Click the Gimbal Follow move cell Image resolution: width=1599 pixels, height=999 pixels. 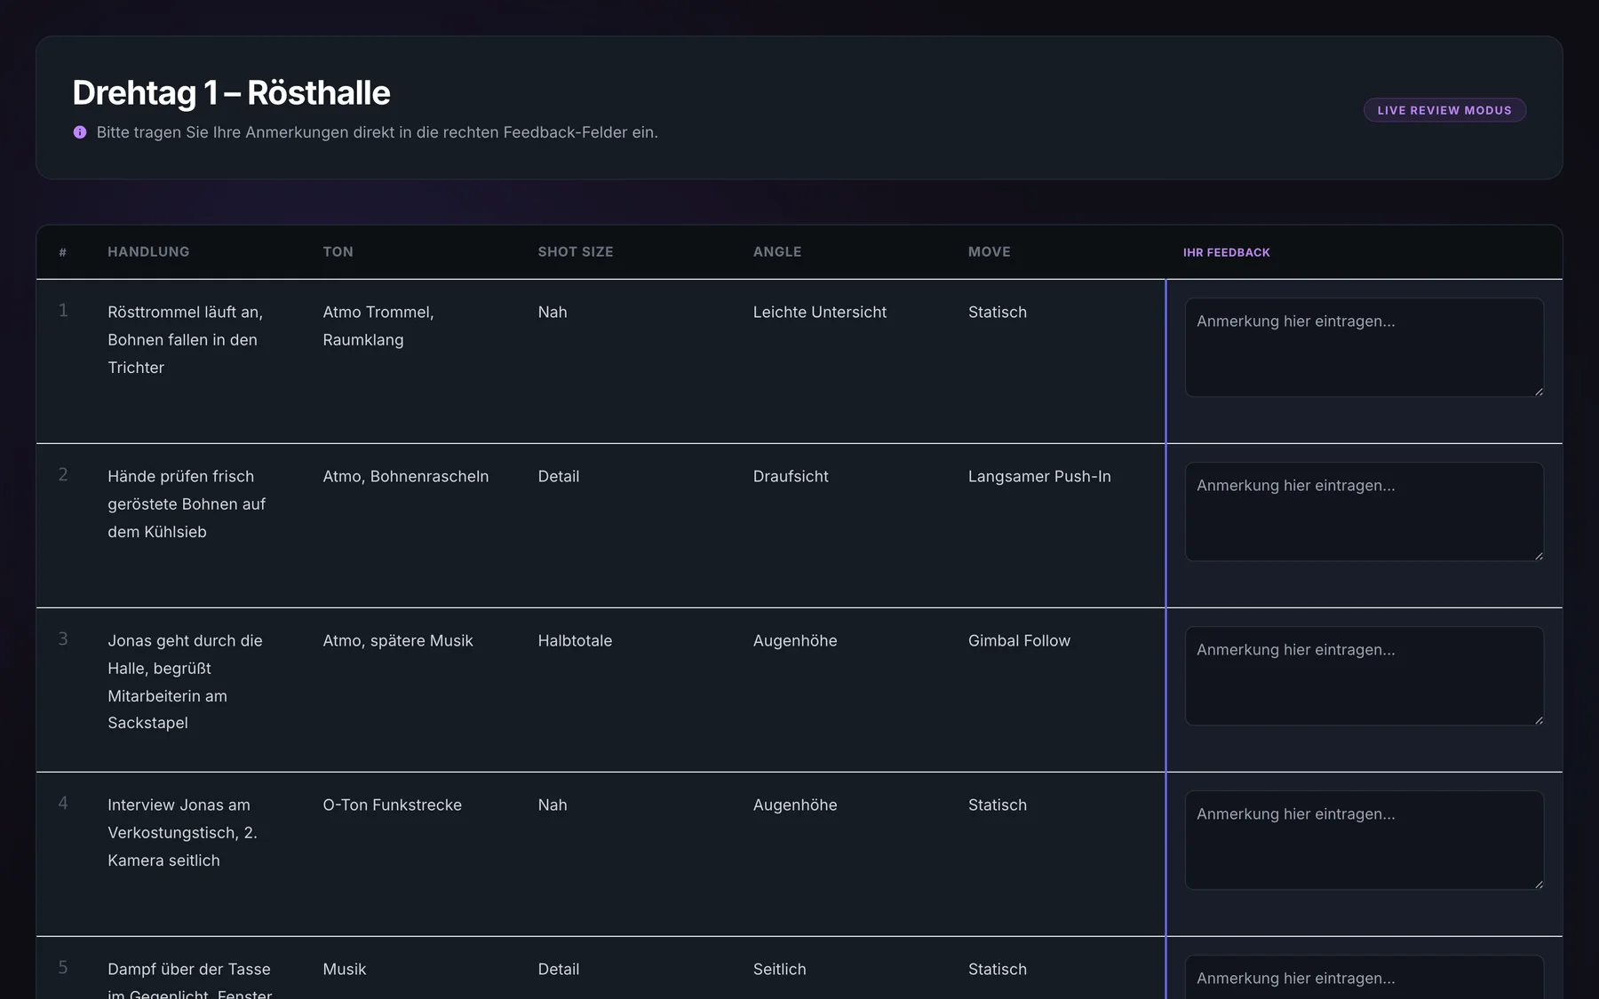point(1019,640)
